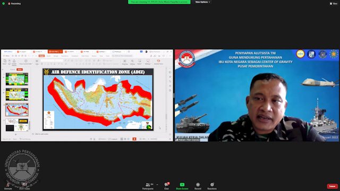Click the Recording indicator

(14, 4)
